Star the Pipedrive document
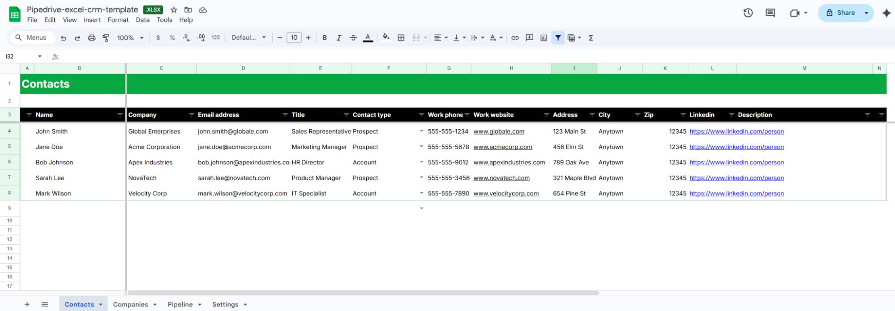 (174, 10)
